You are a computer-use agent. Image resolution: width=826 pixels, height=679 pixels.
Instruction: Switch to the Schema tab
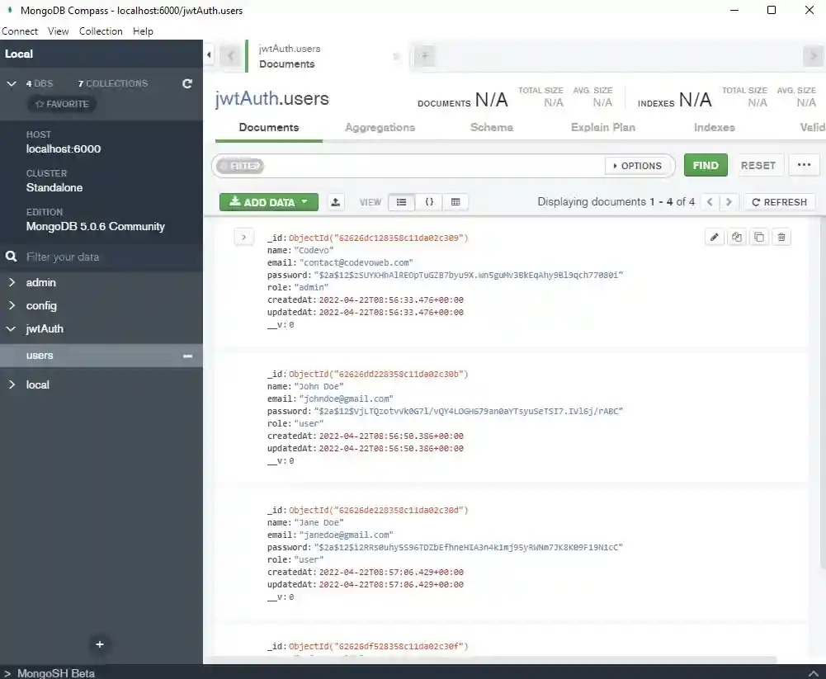coord(491,127)
